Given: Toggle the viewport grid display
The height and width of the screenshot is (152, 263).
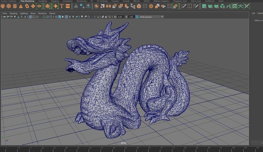Looking at the screenshot, I should 30,17.
